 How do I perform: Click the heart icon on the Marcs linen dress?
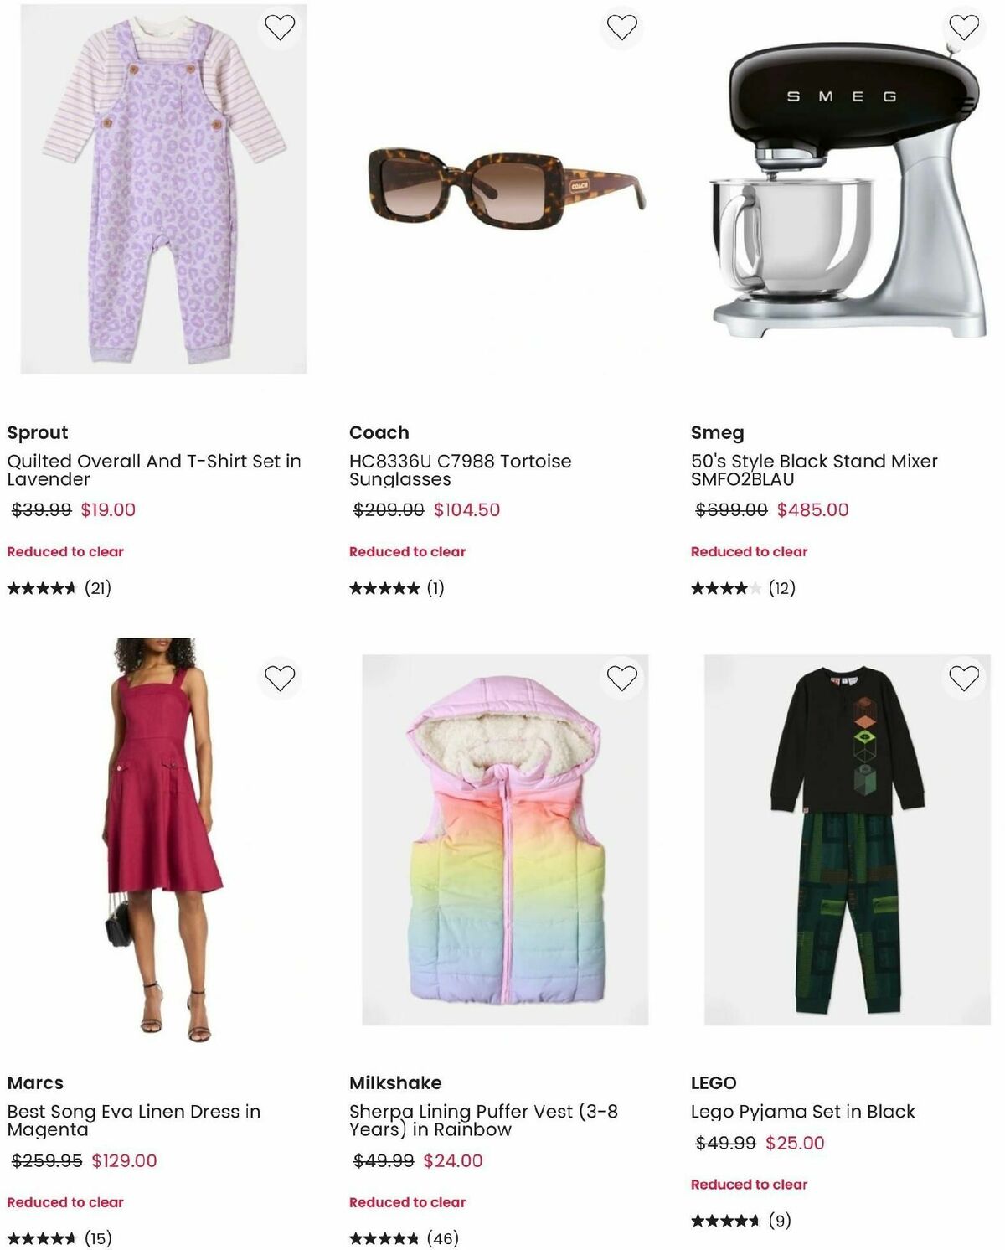[278, 675]
